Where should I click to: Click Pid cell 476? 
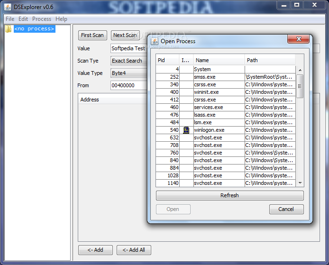pyautogui.click(x=168, y=115)
